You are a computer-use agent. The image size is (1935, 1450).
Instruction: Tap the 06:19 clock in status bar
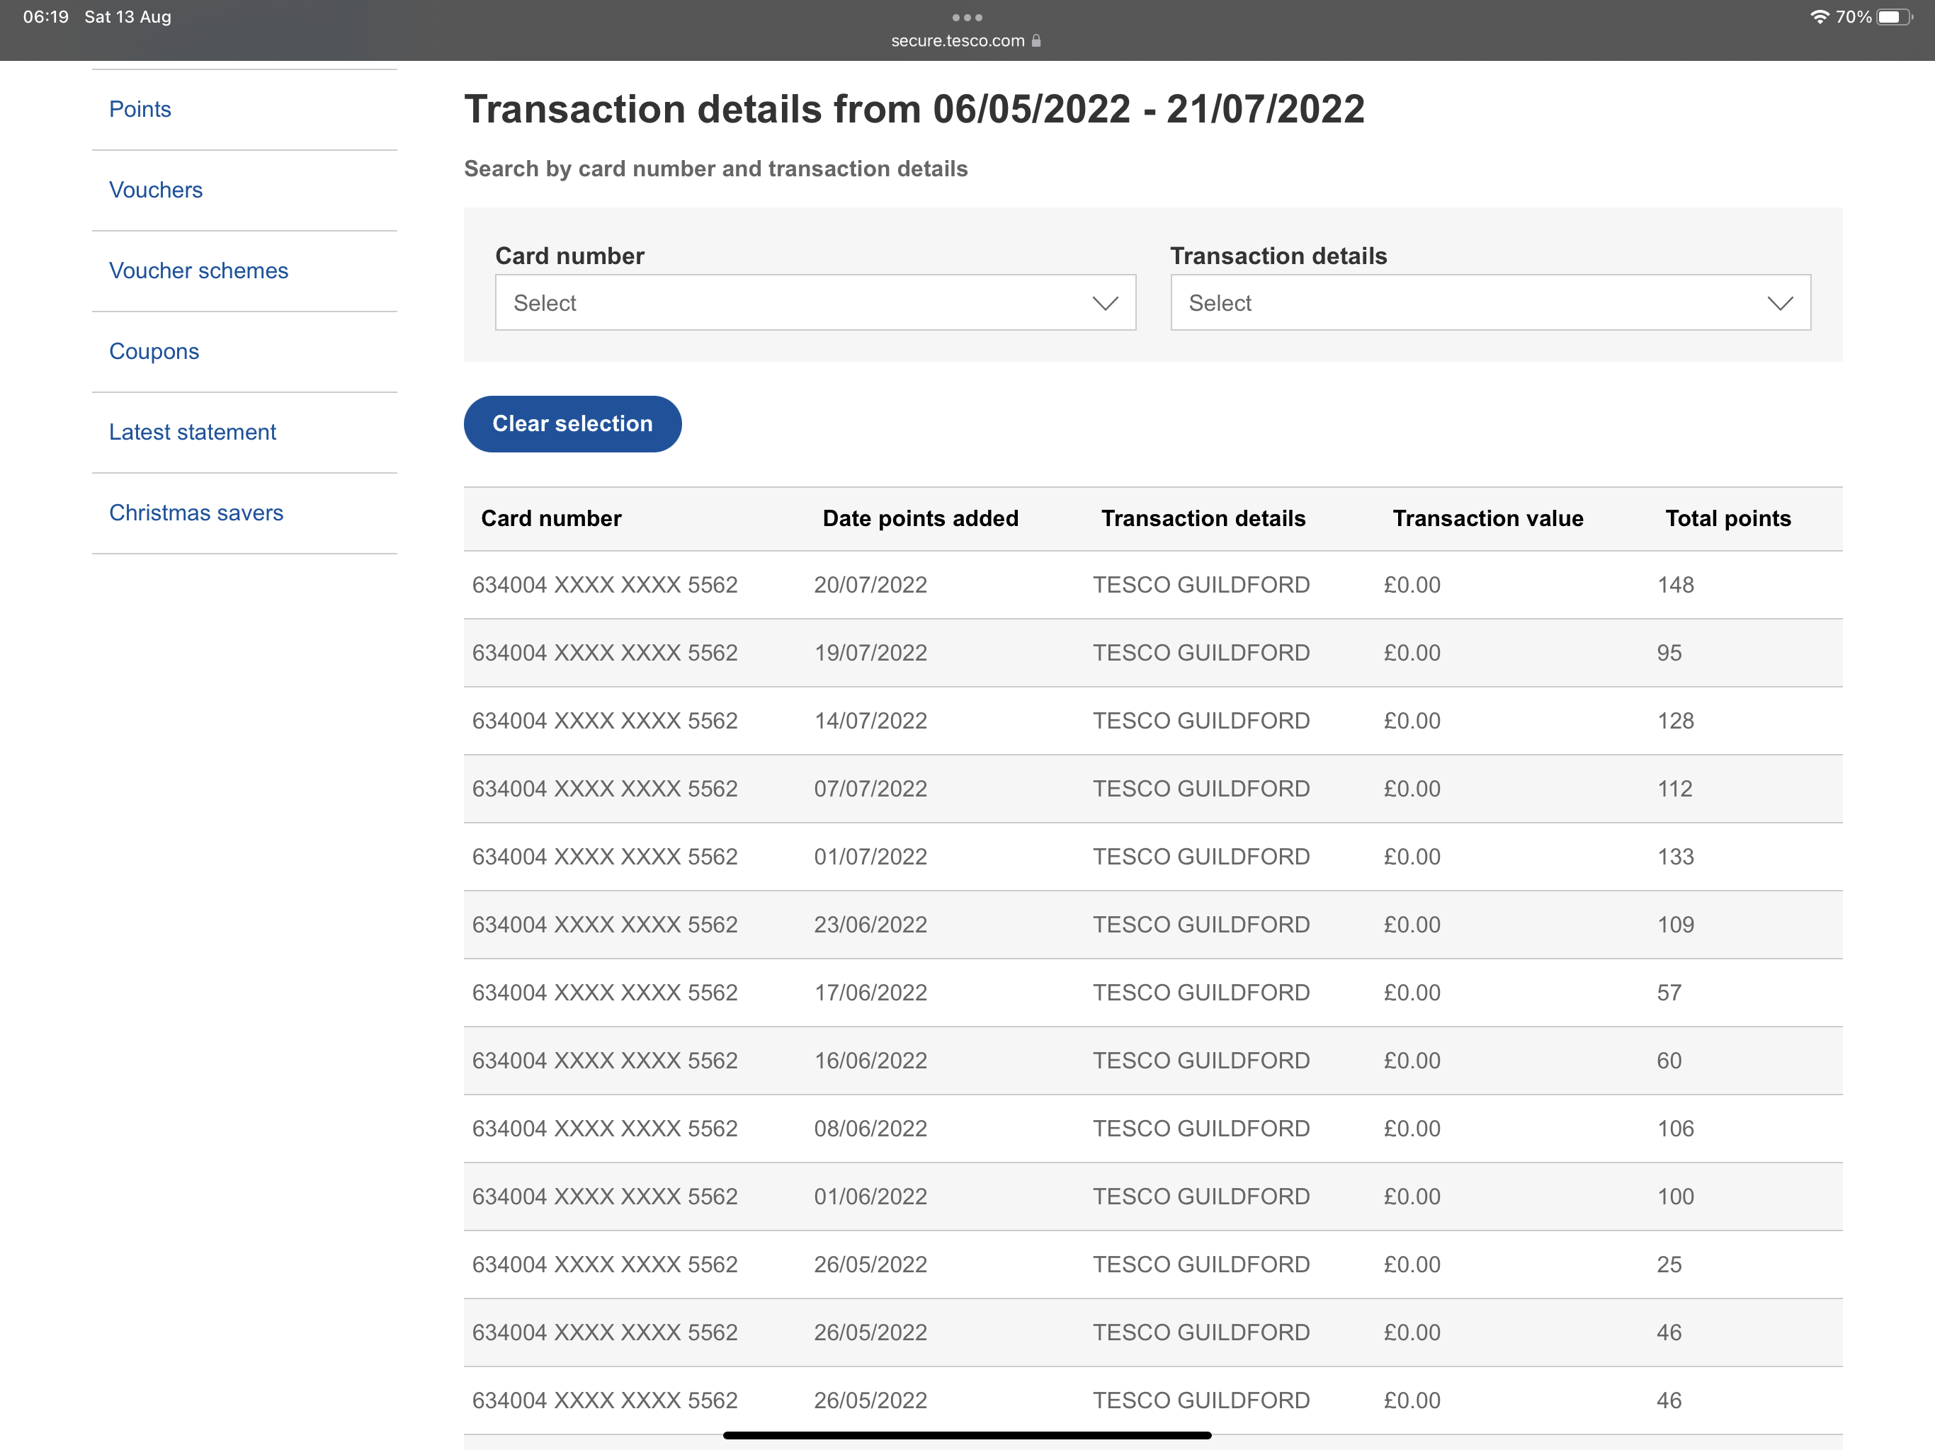click(45, 16)
